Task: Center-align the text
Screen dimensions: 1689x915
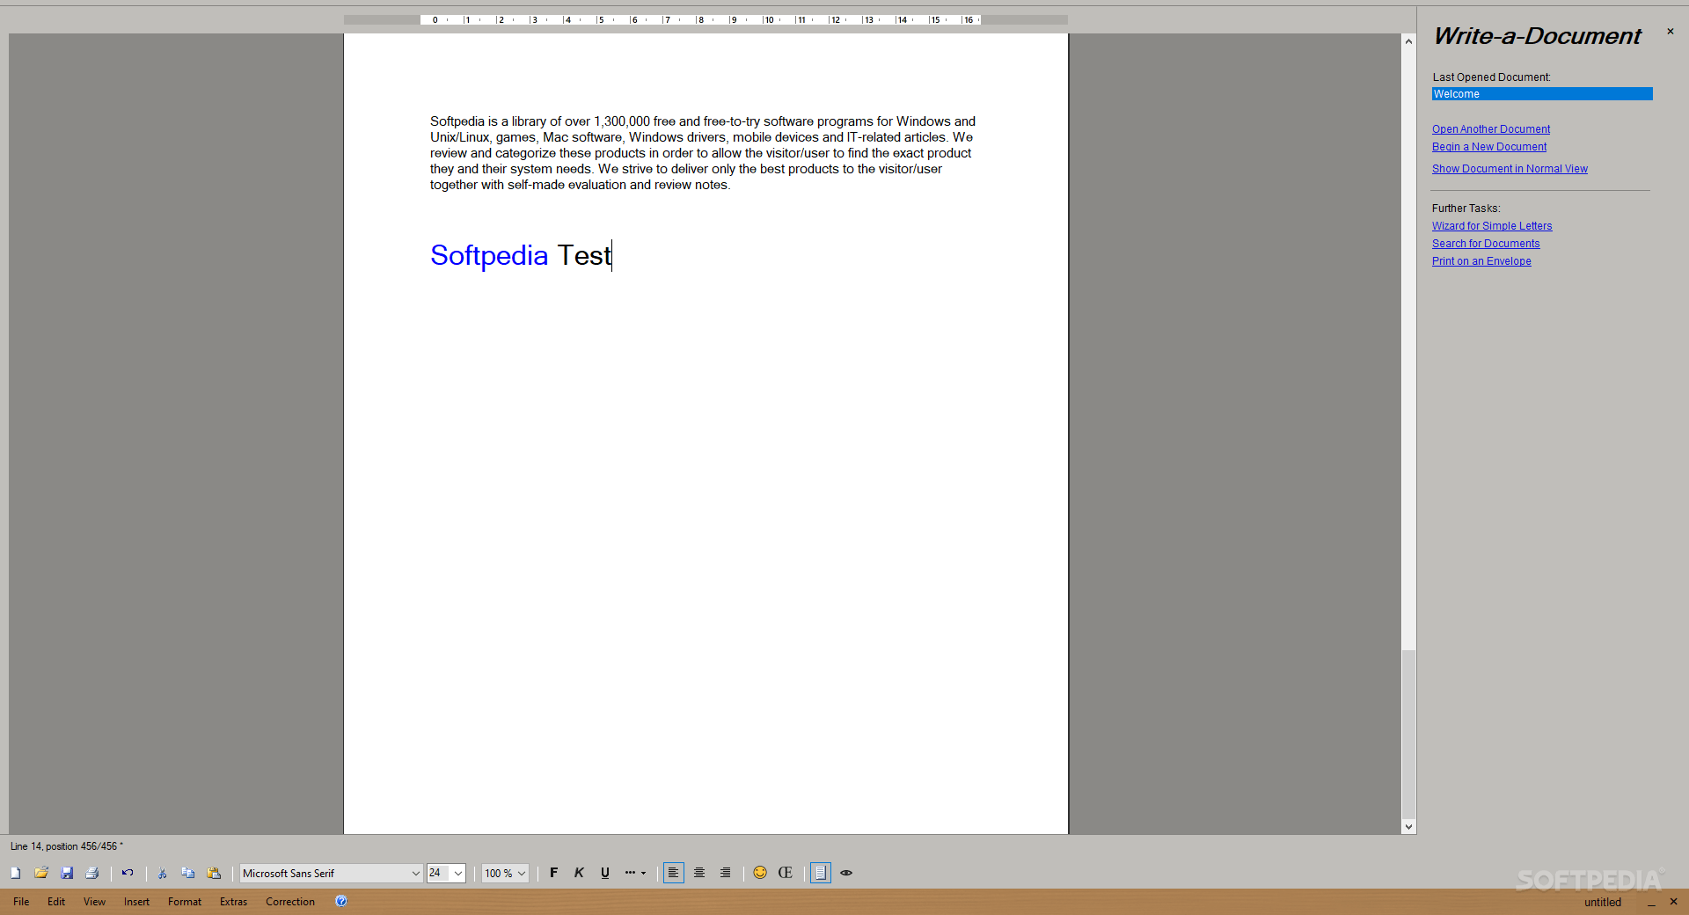Action: (x=699, y=873)
